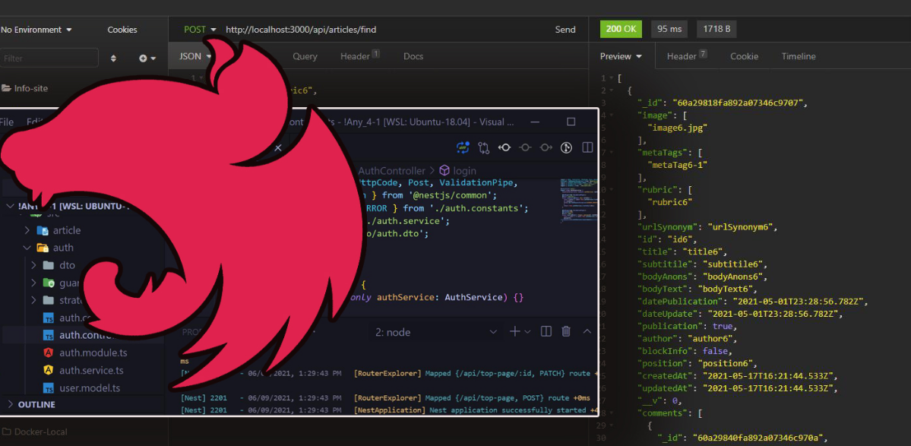911x446 pixels.
Task: Expand the OUTLINE section
Action: (x=36, y=404)
